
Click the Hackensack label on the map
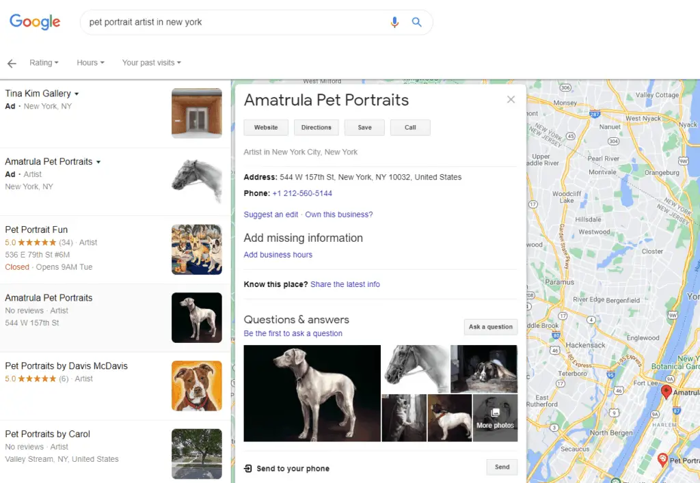[x=585, y=345]
